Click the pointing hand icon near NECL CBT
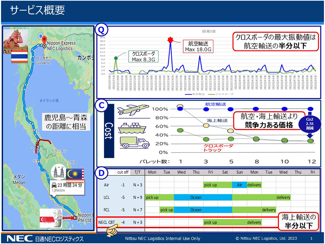This screenshot has height=244, width=325. point(113,230)
